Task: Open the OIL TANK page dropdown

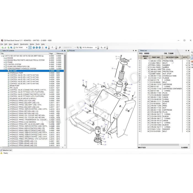Action: [x=26, y=48]
